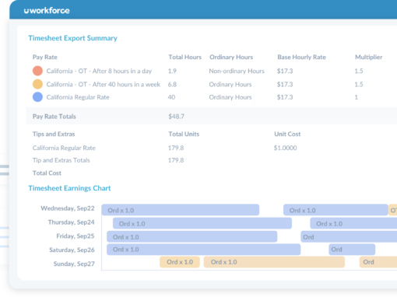Viewport: 397px width, 297px height.
Task: Select Friday's second bar labeled Ord
Action: 349,237
